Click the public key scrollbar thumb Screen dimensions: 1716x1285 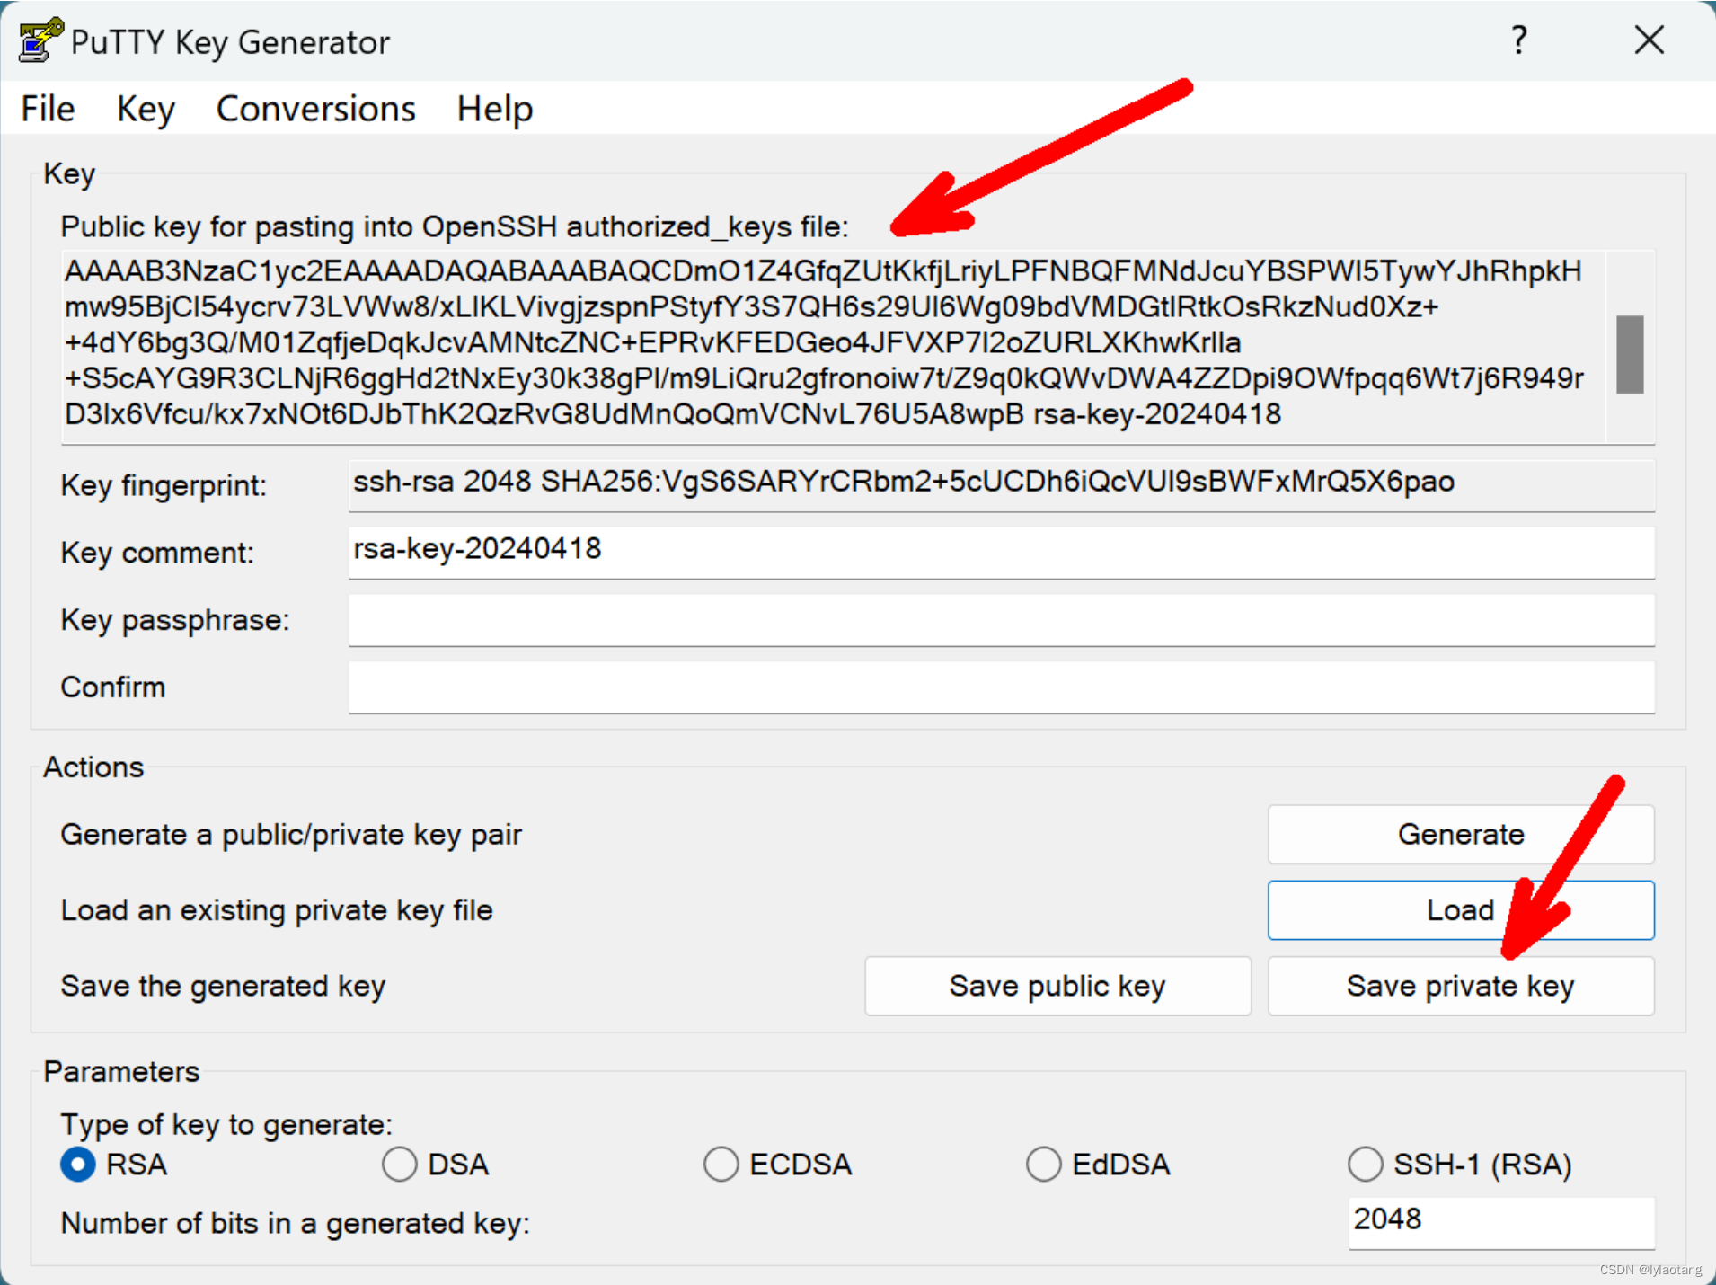[x=1630, y=354]
